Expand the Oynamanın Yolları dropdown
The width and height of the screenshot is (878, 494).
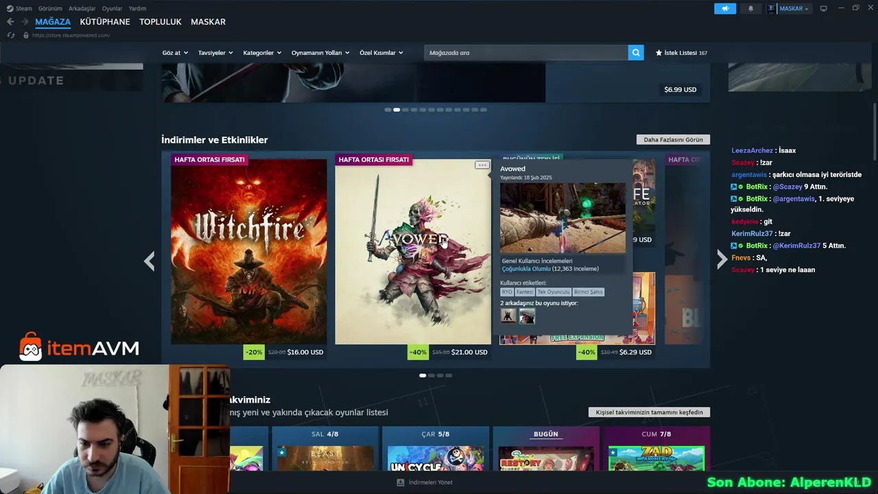coord(320,53)
